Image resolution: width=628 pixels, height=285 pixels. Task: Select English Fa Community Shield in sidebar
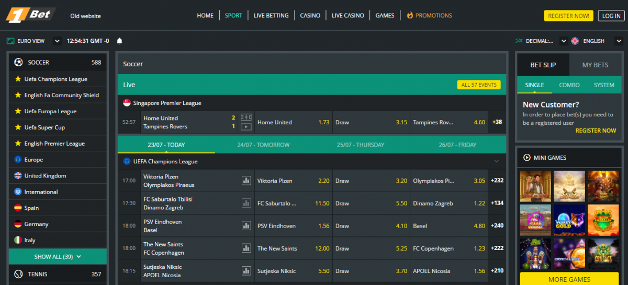[58, 95]
